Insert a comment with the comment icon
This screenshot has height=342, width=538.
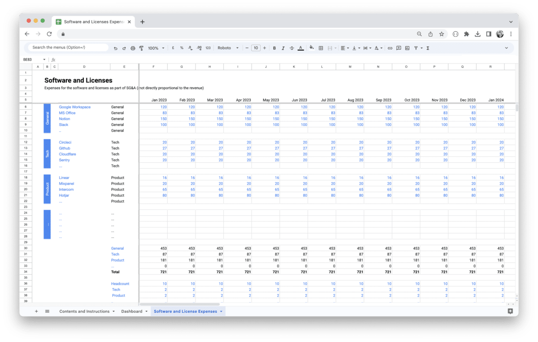point(399,48)
